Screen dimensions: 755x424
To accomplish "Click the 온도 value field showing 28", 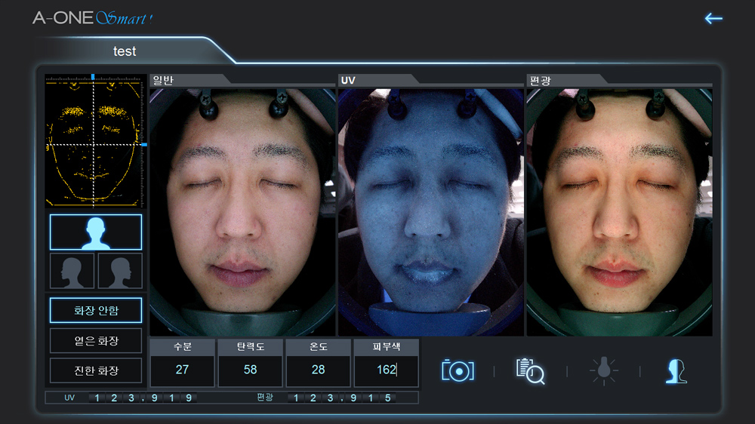I will (318, 370).
